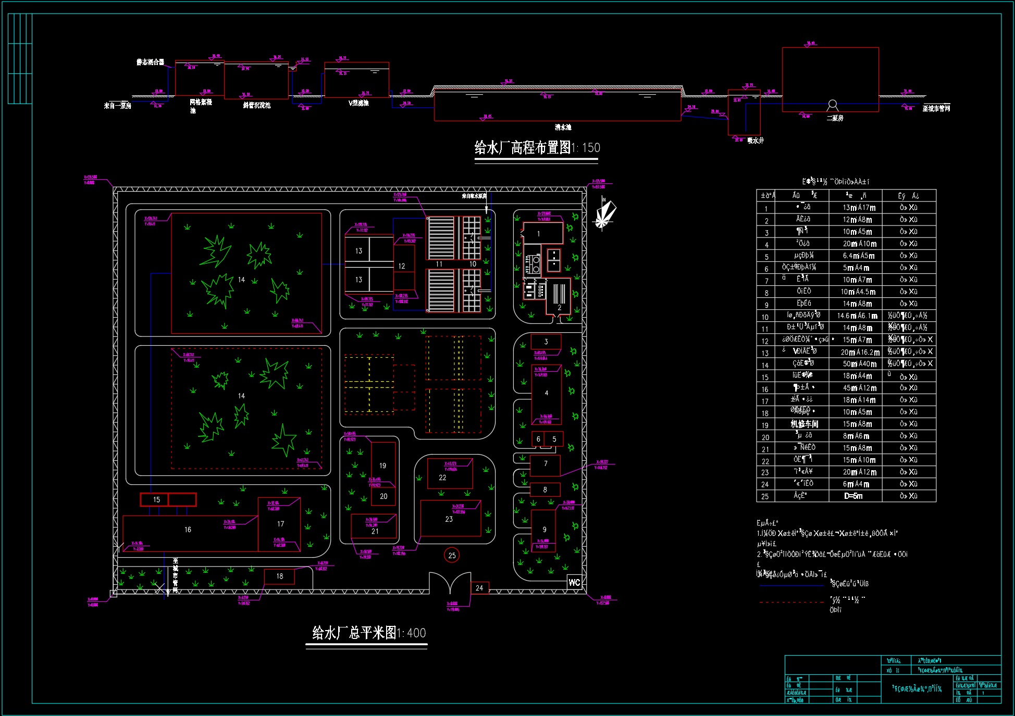The image size is (1015, 716).
Task: Select building 18 near the bottom wall
Action: click(x=279, y=576)
